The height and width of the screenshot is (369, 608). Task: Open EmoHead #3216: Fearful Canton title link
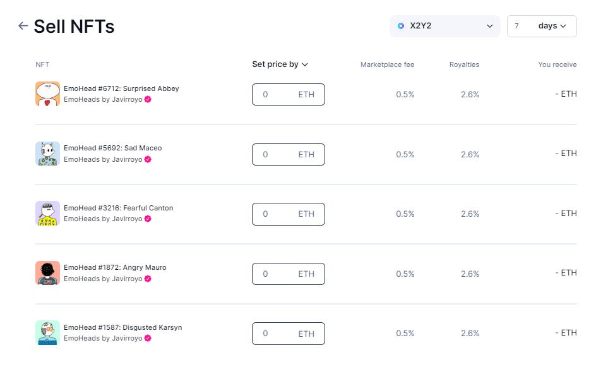(x=118, y=208)
